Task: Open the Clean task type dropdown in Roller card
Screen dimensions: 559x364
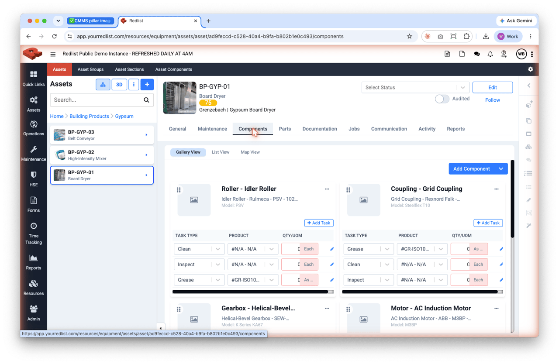Action: pos(199,249)
